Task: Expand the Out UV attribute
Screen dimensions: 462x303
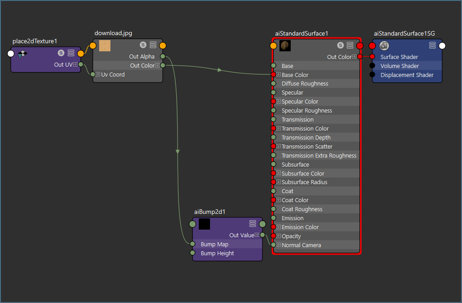Action: pyautogui.click(x=75, y=64)
